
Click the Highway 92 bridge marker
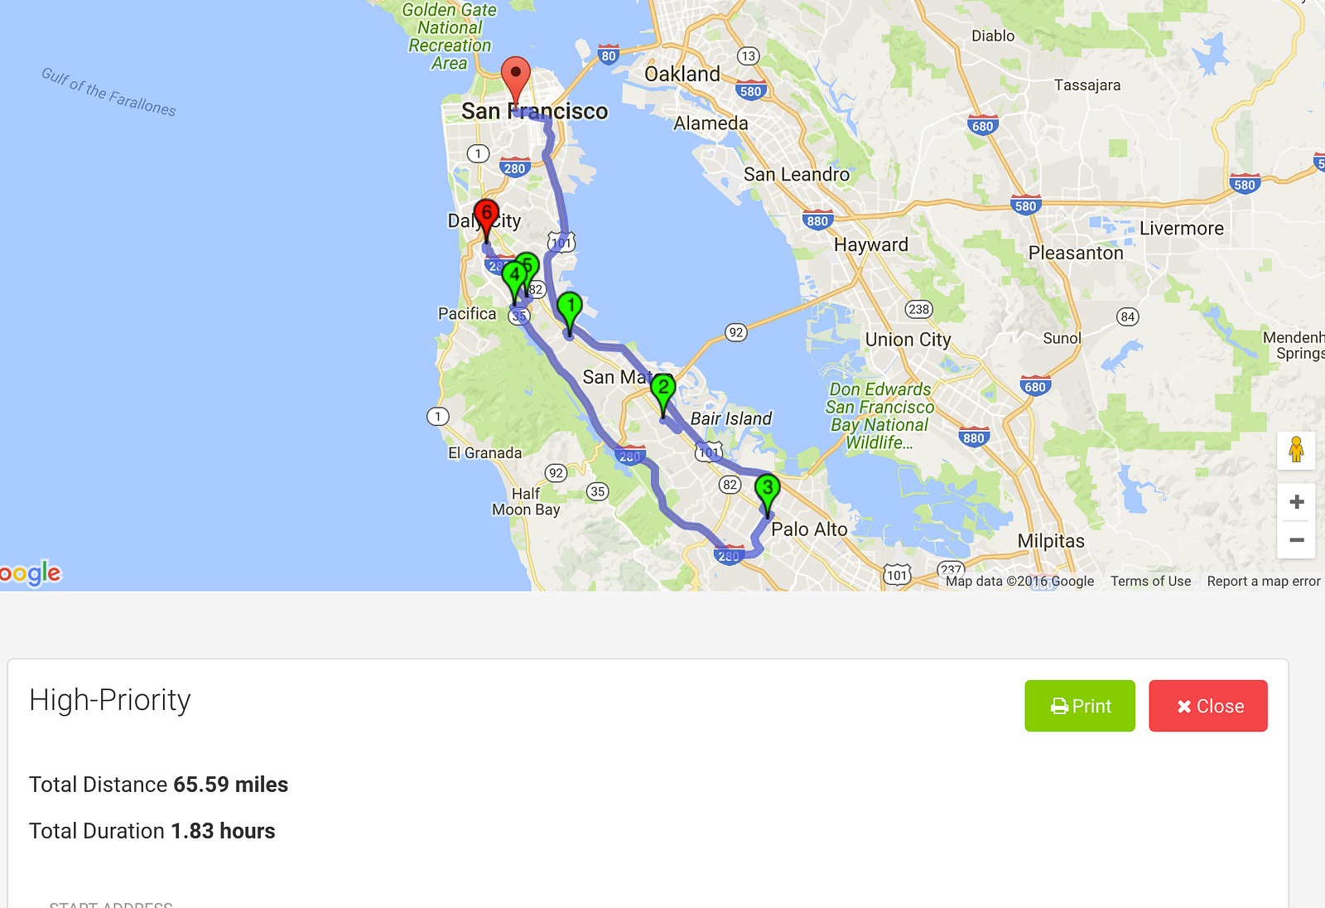pos(735,332)
